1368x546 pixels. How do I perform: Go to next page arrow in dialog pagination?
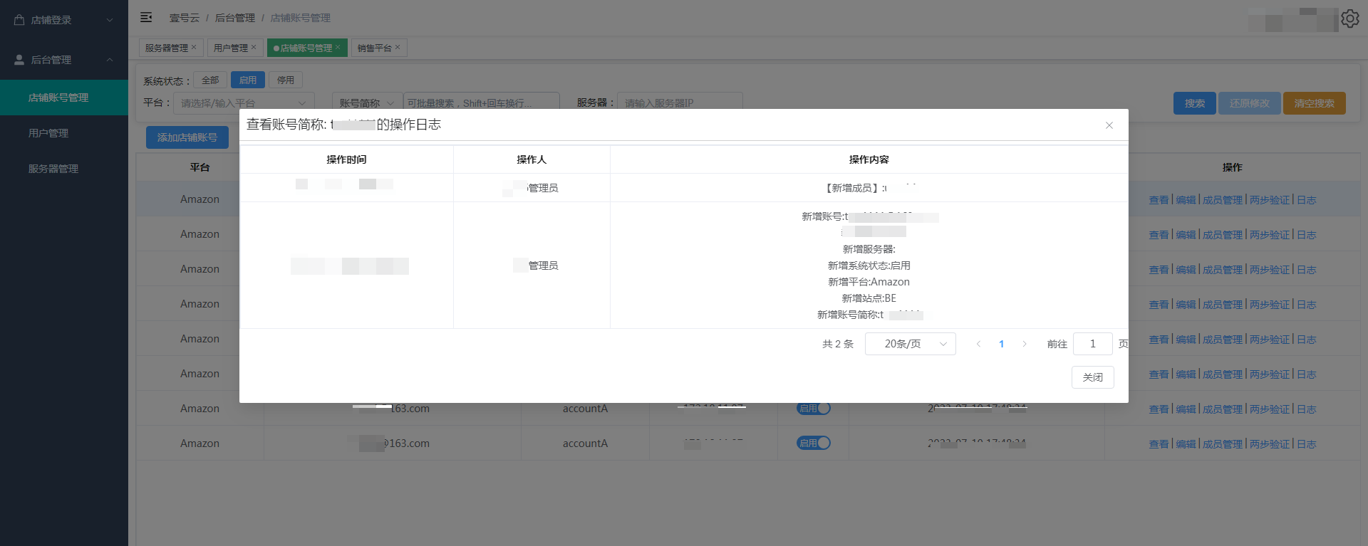pos(1025,344)
